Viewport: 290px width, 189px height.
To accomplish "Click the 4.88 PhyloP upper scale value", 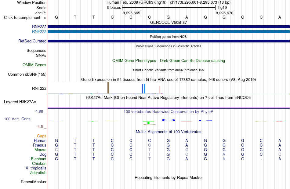I will pyautogui.click(x=39, y=111).
